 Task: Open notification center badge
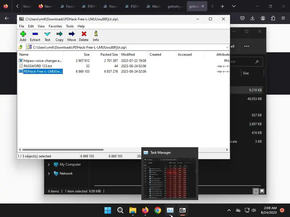point(282,210)
